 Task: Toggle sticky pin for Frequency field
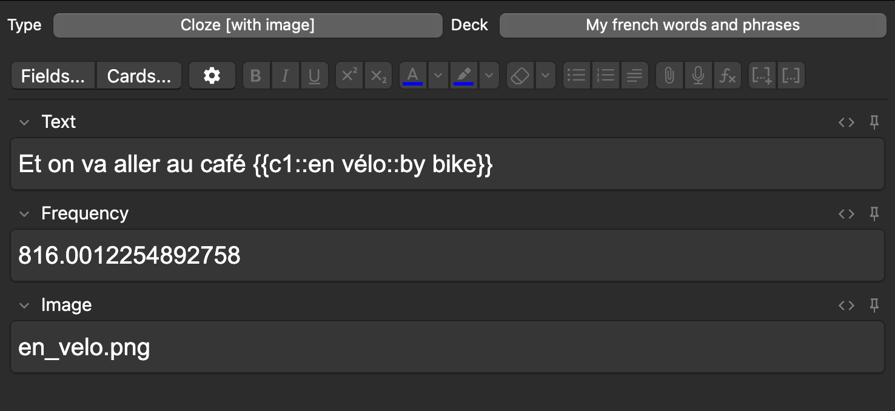click(874, 214)
